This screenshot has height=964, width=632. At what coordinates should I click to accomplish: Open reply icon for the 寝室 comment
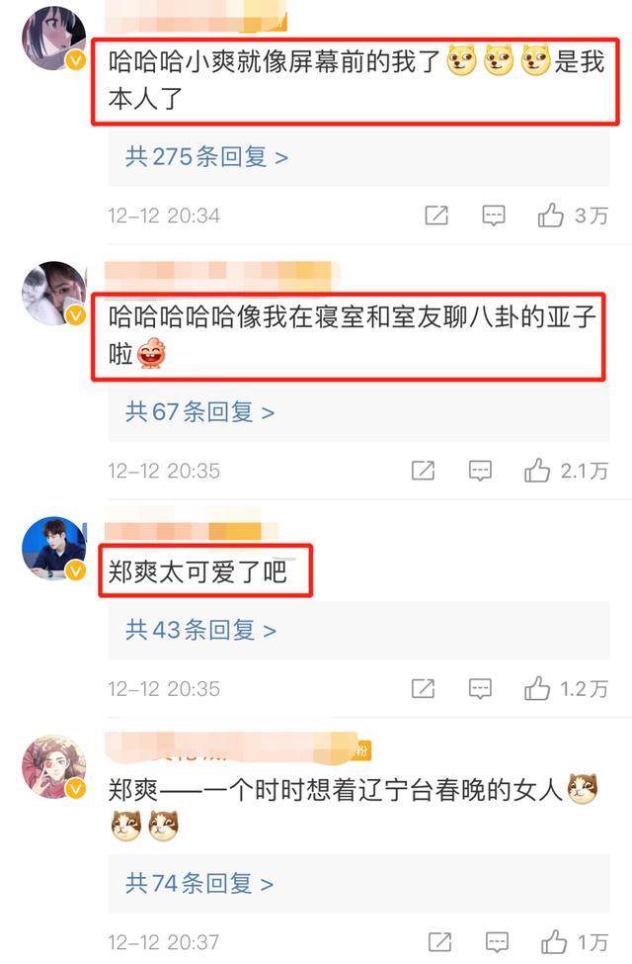[x=480, y=471]
